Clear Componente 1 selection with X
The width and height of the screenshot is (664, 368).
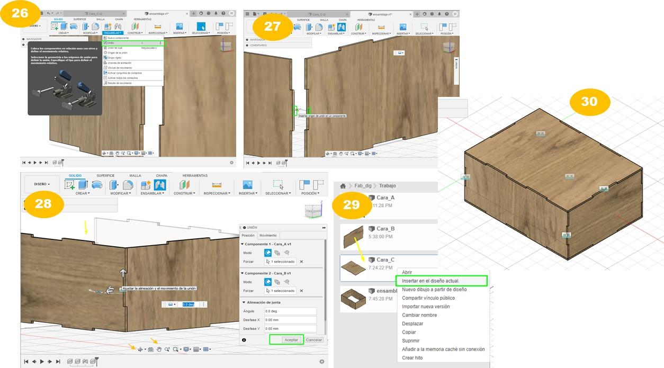301,262
